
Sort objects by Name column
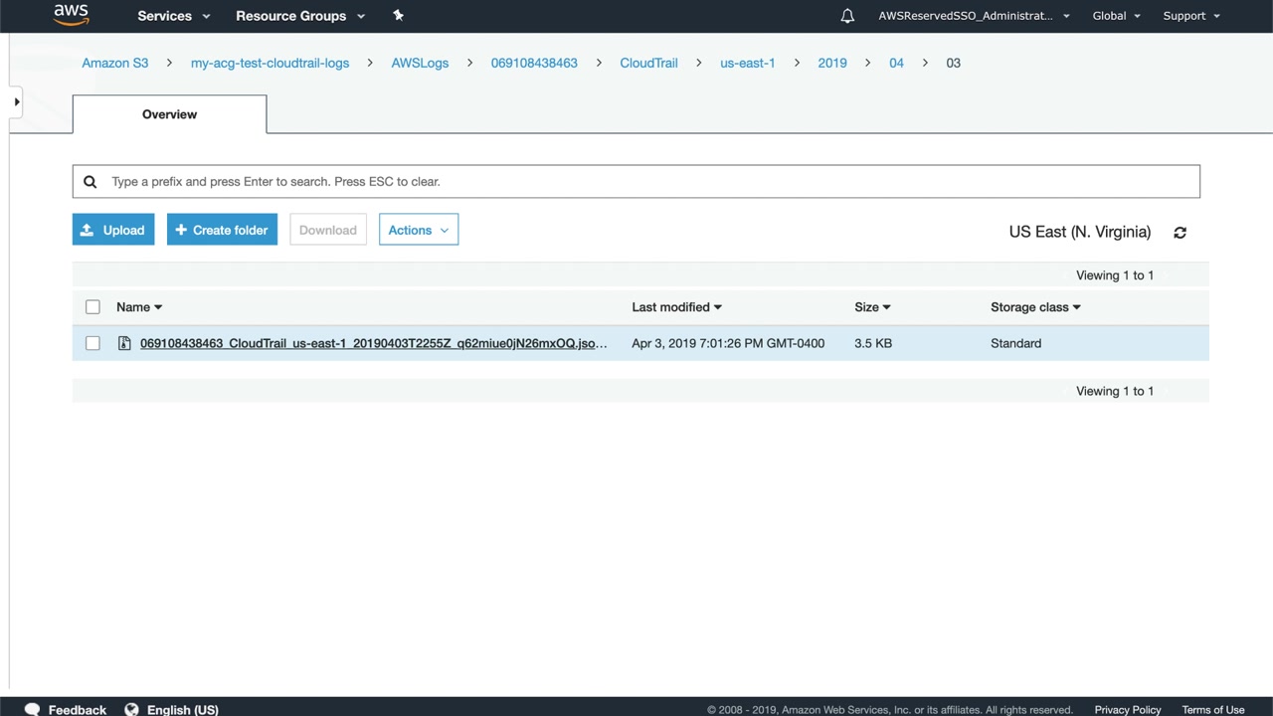[x=139, y=307]
